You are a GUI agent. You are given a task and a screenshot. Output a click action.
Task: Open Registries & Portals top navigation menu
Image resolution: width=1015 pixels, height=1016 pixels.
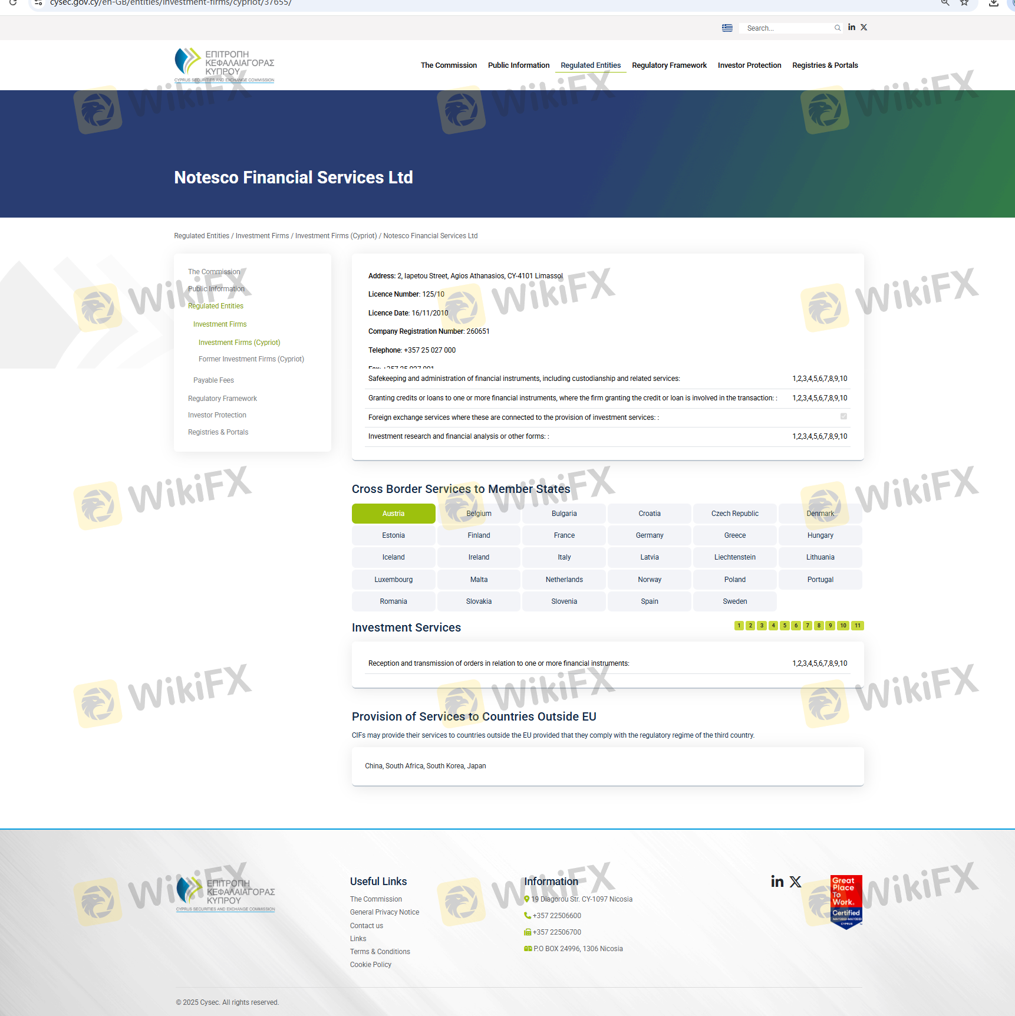[825, 65]
